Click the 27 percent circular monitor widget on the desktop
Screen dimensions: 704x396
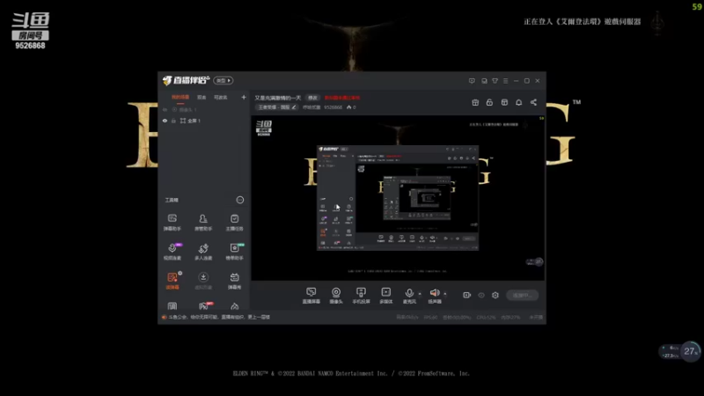pos(691,351)
